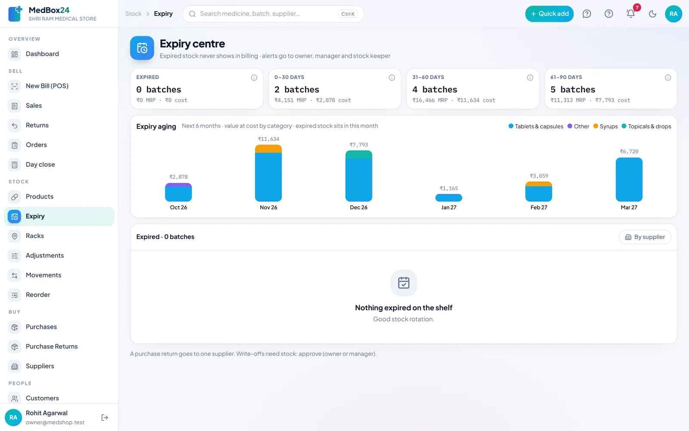Screen dimensions: 689x431
Task: Click the empty-state calendar check icon
Action: [403, 283]
